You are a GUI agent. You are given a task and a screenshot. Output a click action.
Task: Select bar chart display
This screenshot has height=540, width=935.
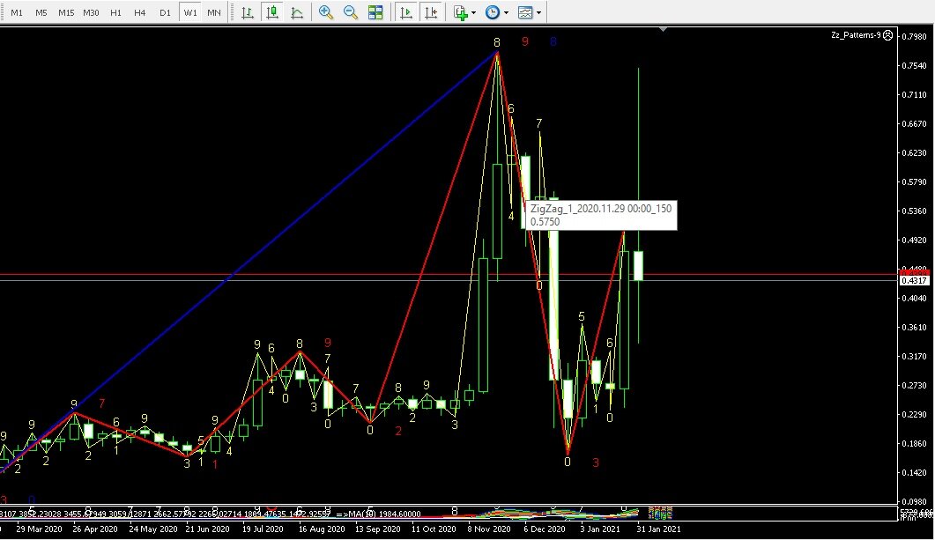point(248,12)
